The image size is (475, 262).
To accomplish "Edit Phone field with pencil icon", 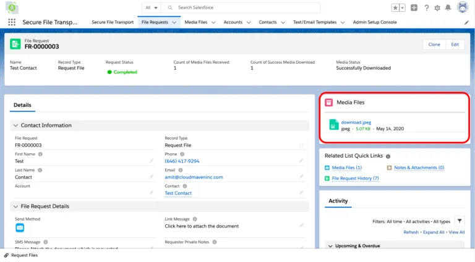I will [x=301, y=161].
